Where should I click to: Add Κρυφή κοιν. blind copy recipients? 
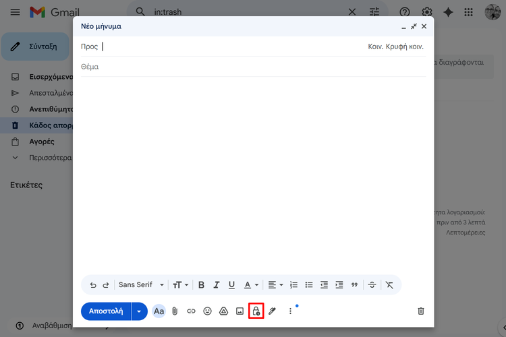pyautogui.click(x=405, y=47)
